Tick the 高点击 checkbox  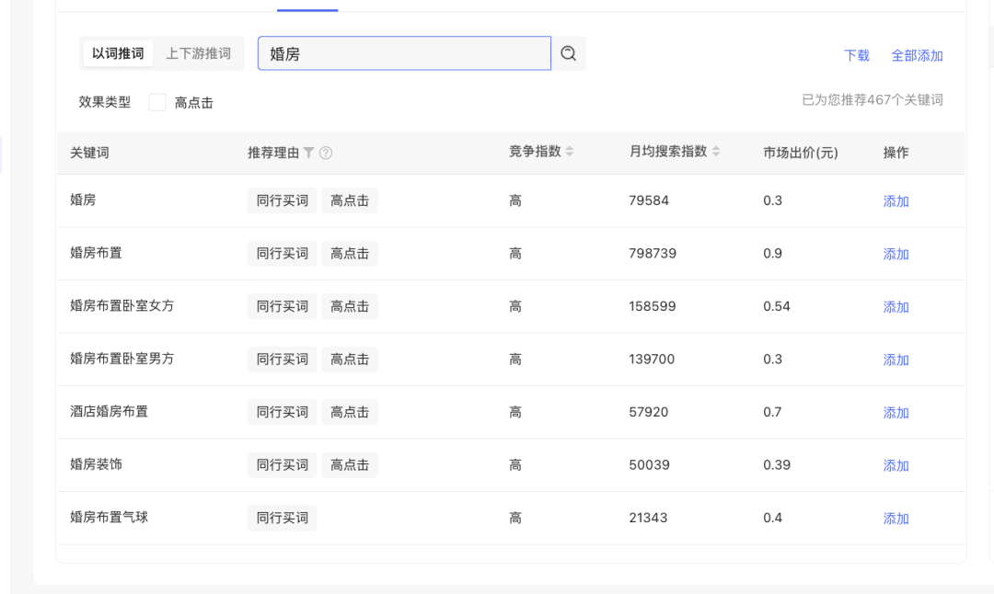coord(157,102)
